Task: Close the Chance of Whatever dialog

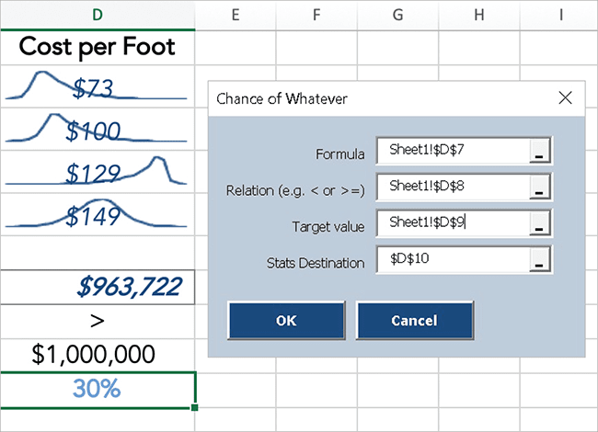Action: (x=565, y=98)
